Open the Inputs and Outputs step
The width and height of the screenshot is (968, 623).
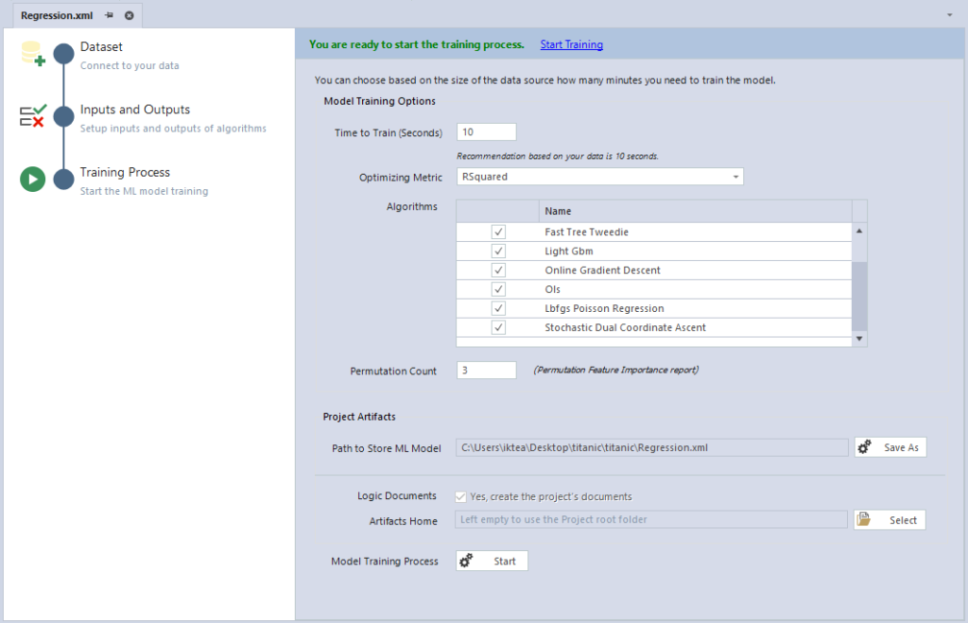(135, 110)
